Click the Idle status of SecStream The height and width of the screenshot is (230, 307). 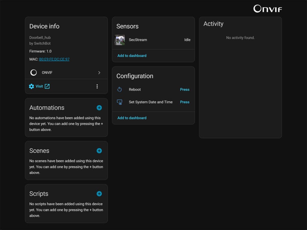click(x=187, y=40)
